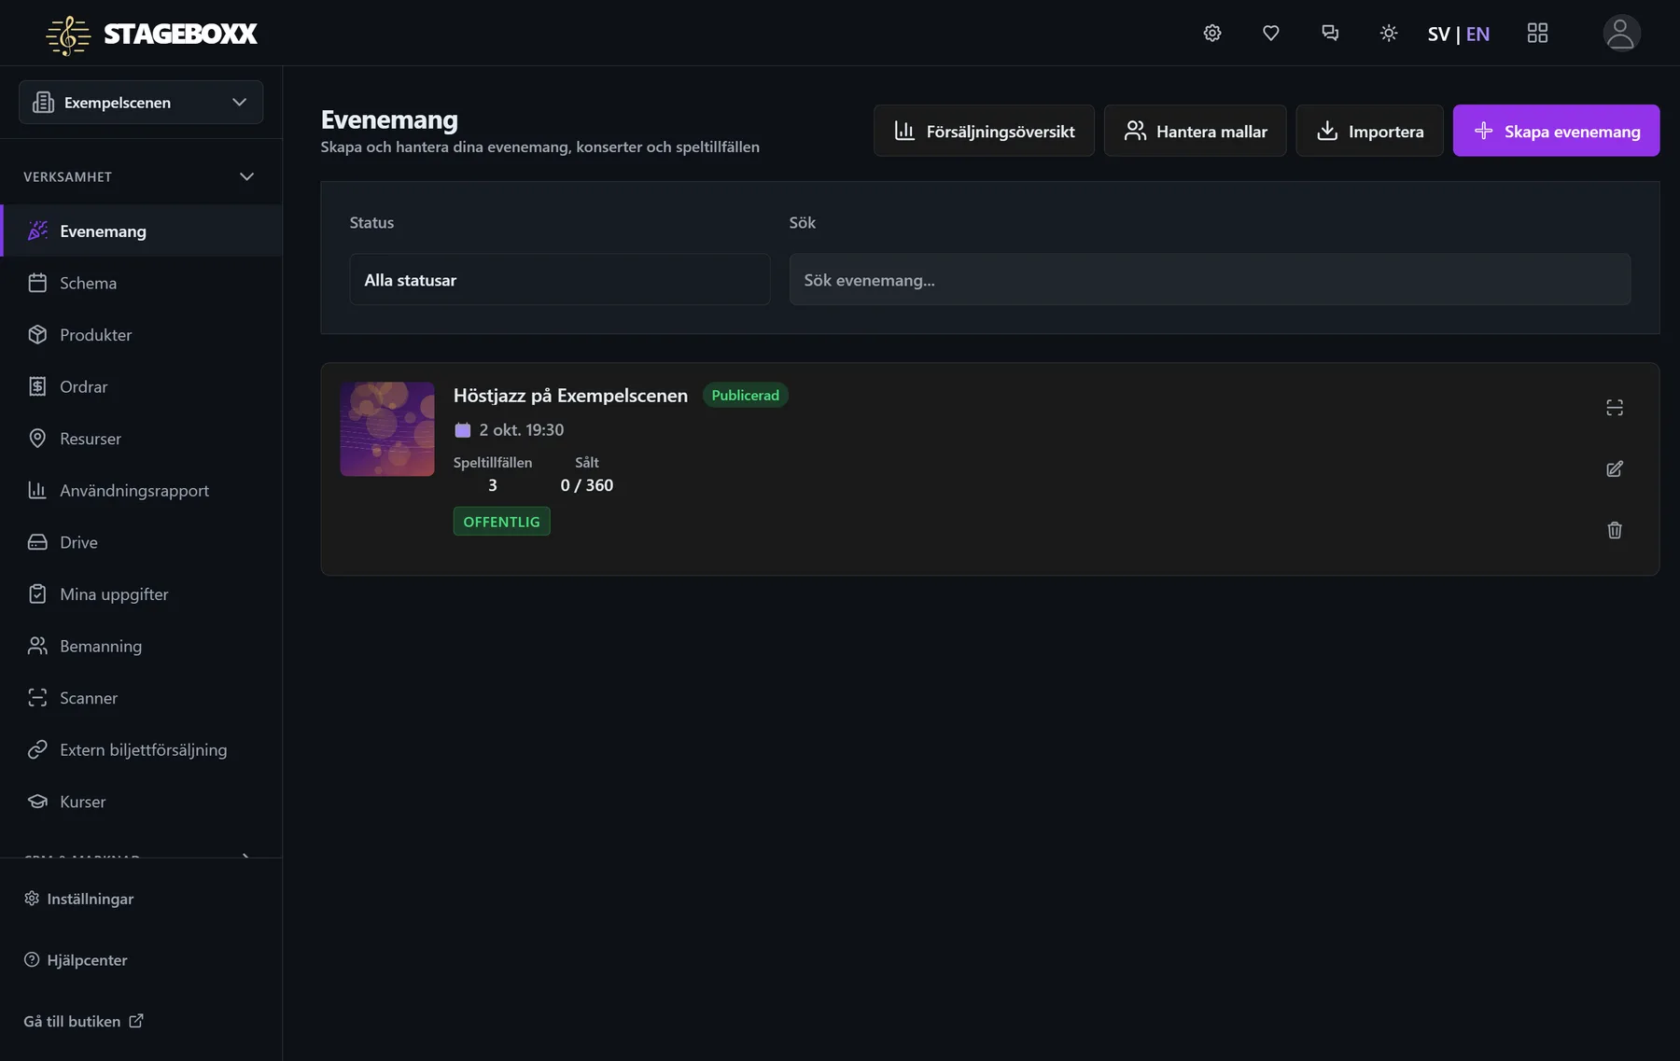Viewport: 1680px width, 1061px height.
Task: Switch language to EN
Action: coord(1477,35)
